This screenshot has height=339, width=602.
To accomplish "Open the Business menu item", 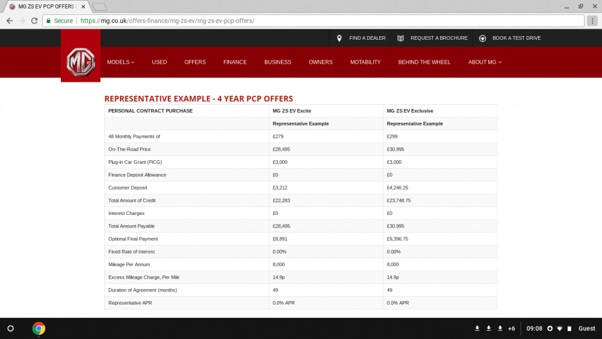I will tap(278, 62).
